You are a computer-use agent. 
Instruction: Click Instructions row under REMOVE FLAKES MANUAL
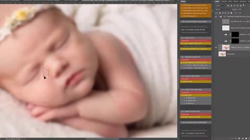196,79
